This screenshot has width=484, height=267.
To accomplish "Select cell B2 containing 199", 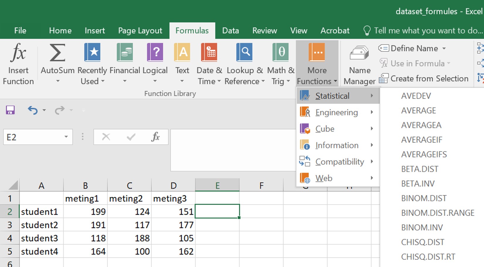I will [85, 212].
